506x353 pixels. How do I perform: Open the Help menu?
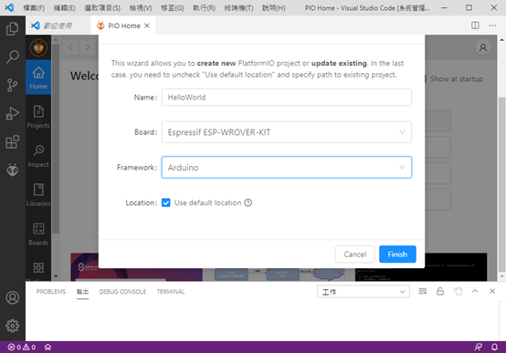point(274,7)
